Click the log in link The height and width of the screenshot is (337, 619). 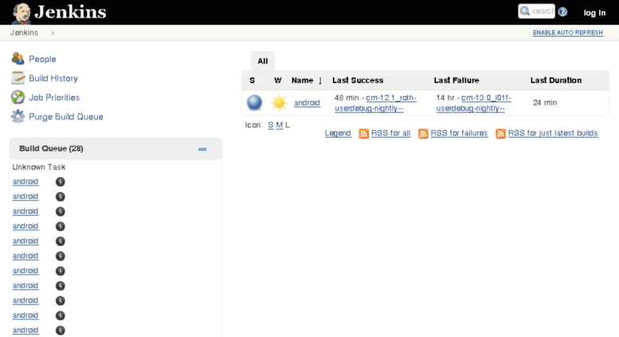[x=594, y=13]
